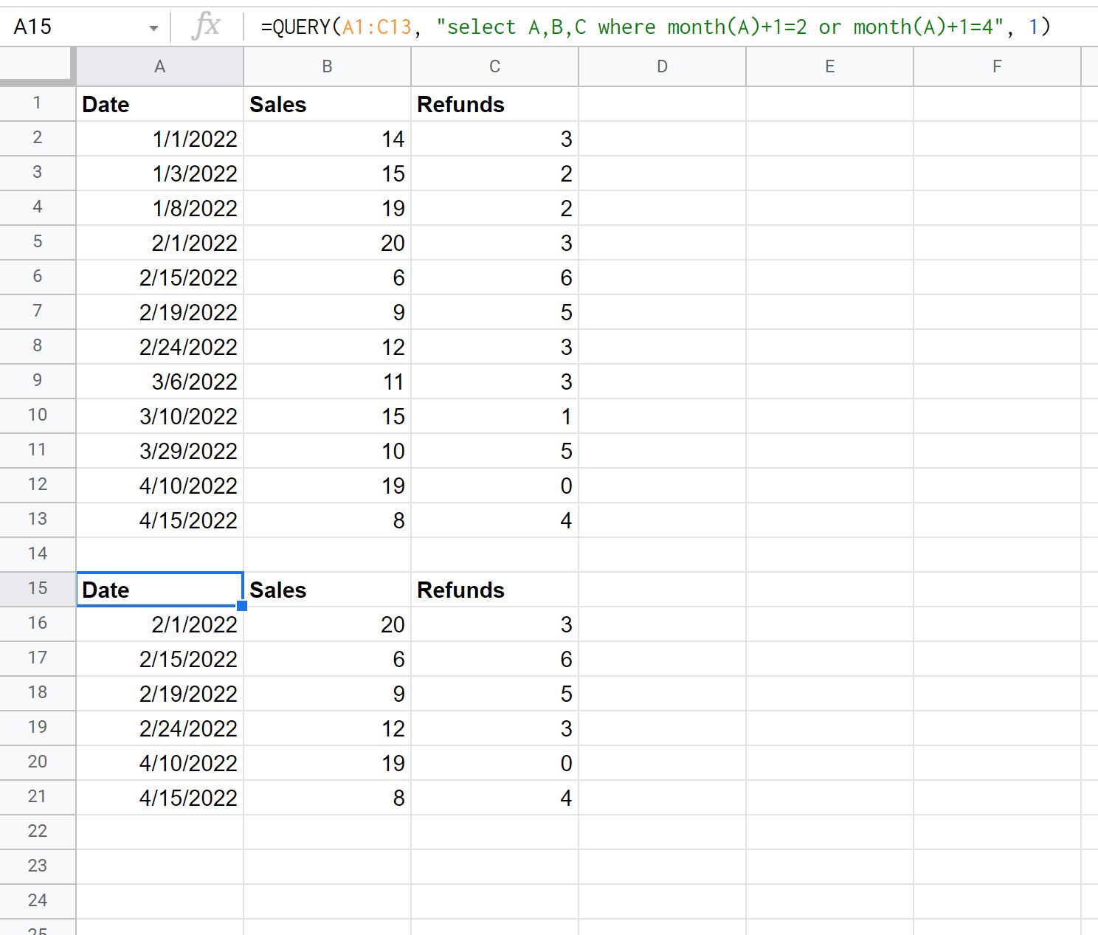Select column E header

pos(829,67)
